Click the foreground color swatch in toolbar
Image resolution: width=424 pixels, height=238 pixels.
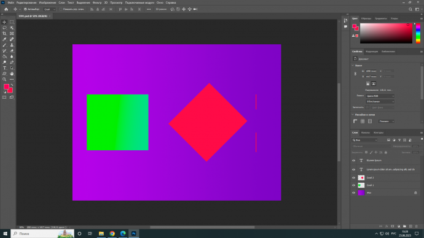pos(6,86)
